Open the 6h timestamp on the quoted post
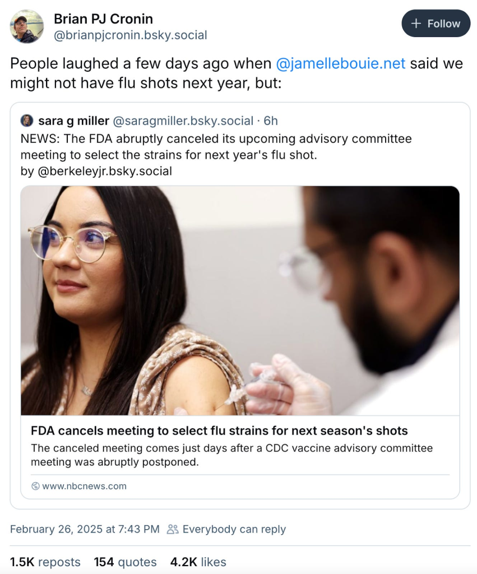 (271, 120)
